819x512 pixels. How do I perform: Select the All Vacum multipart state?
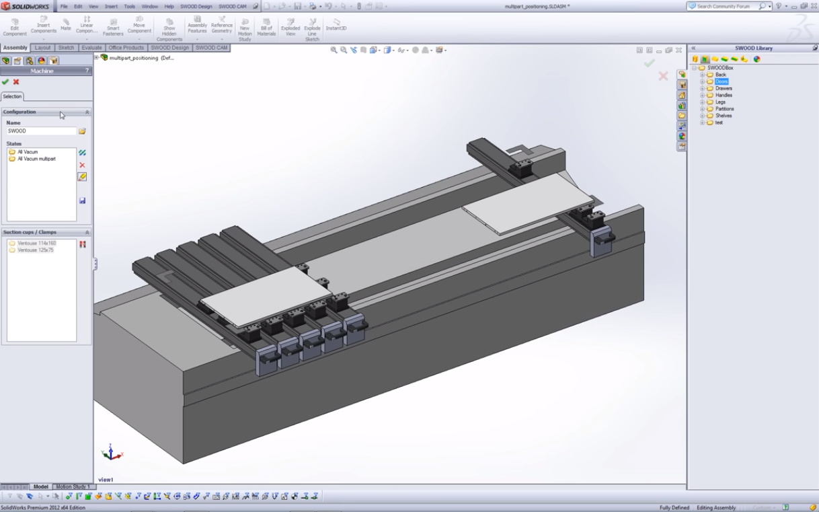(x=36, y=159)
